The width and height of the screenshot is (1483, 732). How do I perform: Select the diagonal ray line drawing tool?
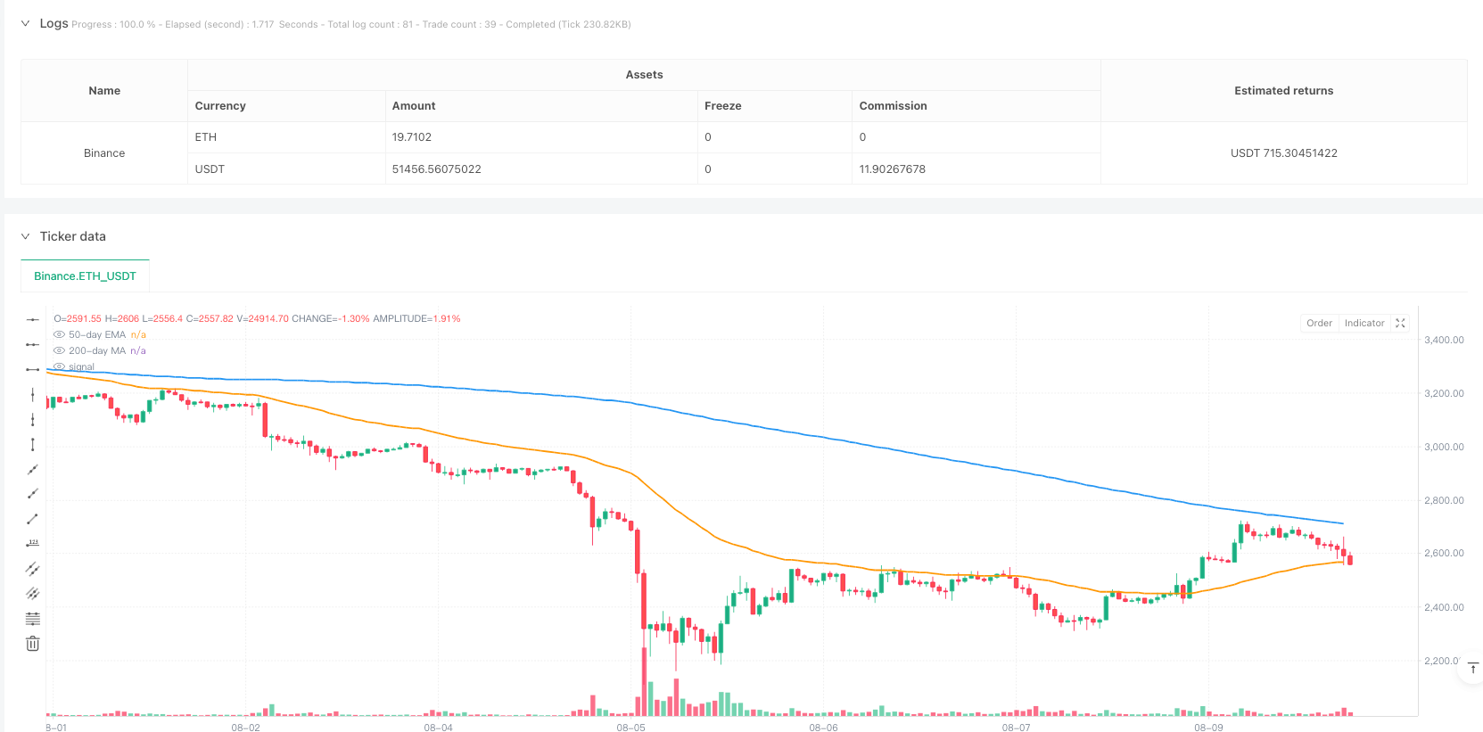tap(33, 494)
